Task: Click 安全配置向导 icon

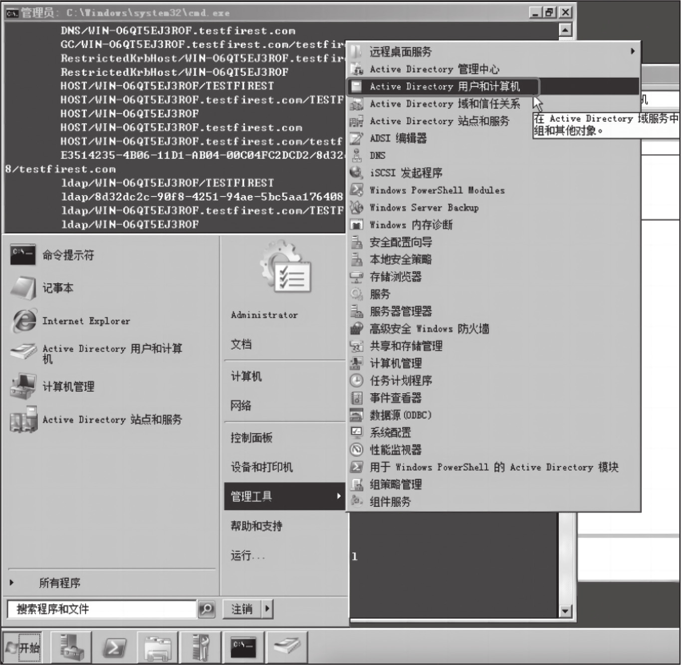Action: coord(356,242)
